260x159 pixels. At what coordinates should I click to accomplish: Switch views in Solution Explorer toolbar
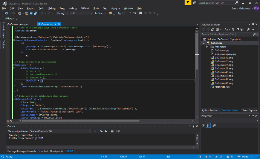[x=217, y=30]
